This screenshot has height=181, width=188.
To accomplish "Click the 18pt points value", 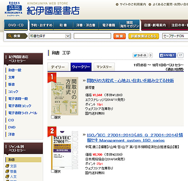I will [100, 104].
